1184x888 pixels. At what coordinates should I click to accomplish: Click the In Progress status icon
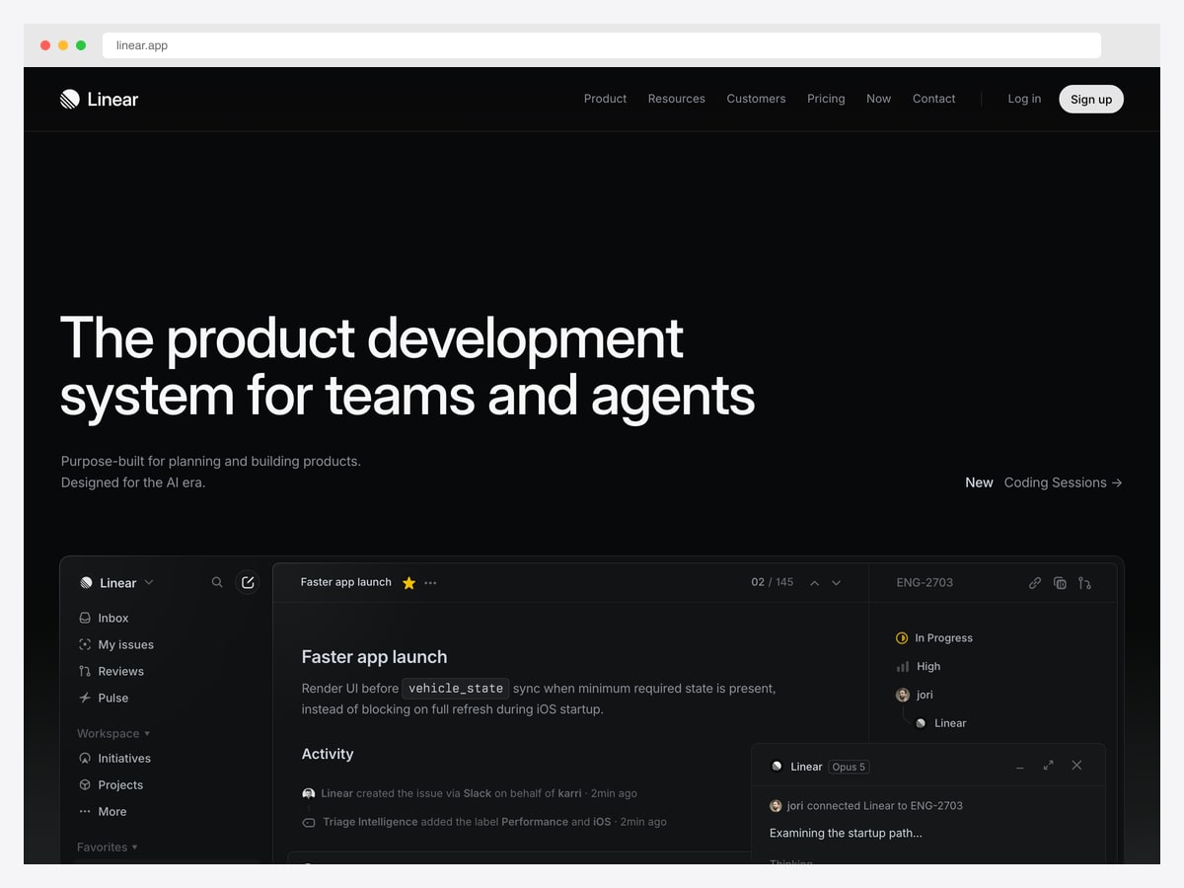tap(902, 638)
